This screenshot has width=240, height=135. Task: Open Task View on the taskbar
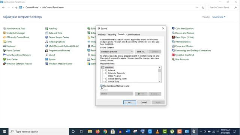pos(81,132)
